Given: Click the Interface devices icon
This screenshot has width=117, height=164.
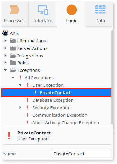Looking at the screenshot, I should (43, 10).
